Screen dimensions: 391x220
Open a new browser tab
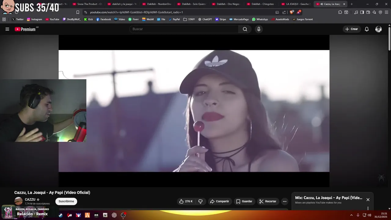coord(352,4)
